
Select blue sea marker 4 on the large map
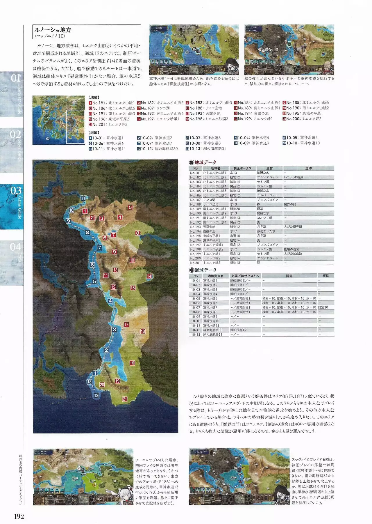(x=110, y=301)
